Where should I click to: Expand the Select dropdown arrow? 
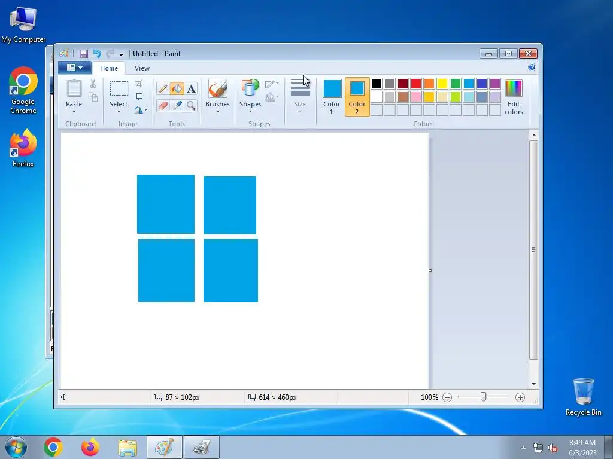(119, 112)
